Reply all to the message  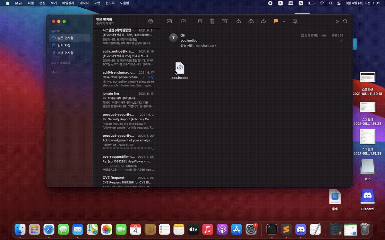(251, 21)
